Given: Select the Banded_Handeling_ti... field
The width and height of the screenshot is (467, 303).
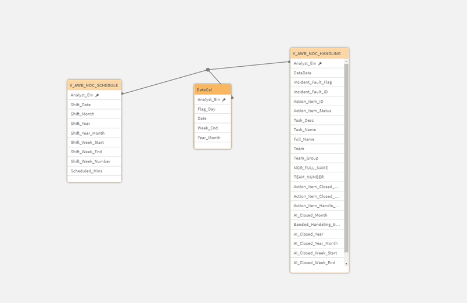Looking at the screenshot, I should click(x=317, y=225).
